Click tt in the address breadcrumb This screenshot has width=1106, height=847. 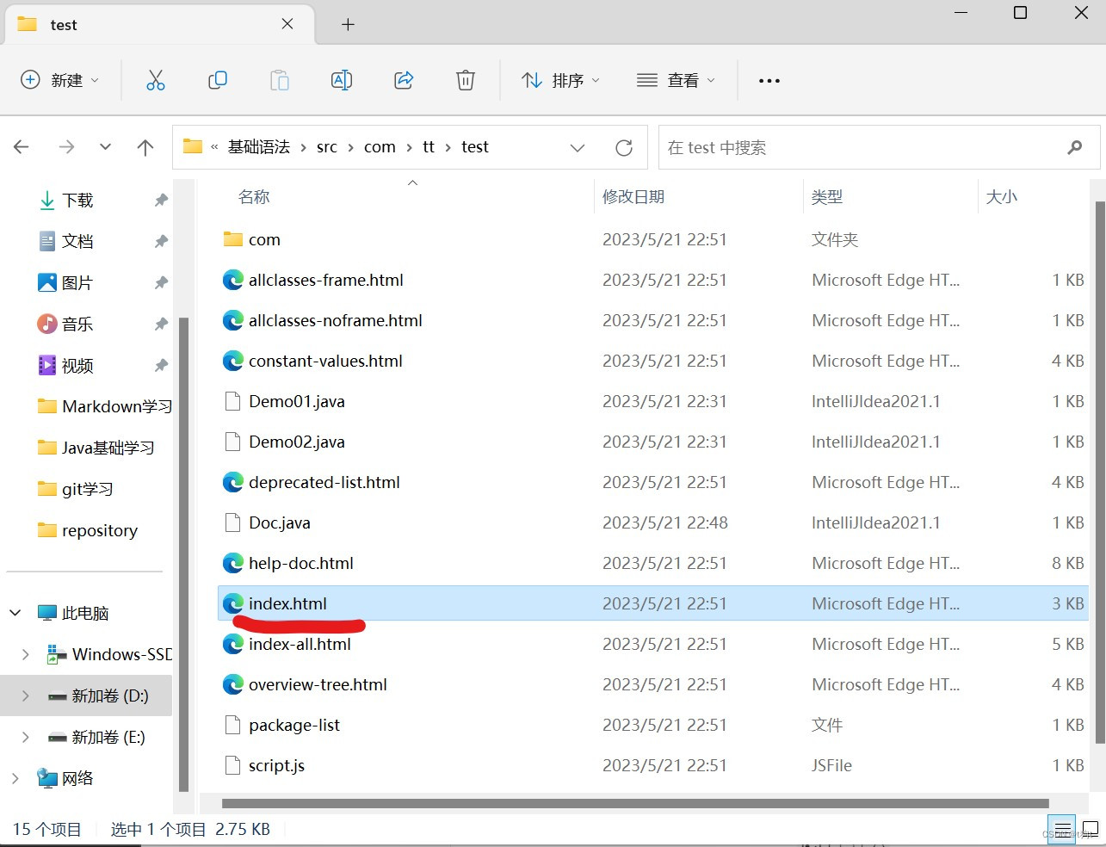429,147
